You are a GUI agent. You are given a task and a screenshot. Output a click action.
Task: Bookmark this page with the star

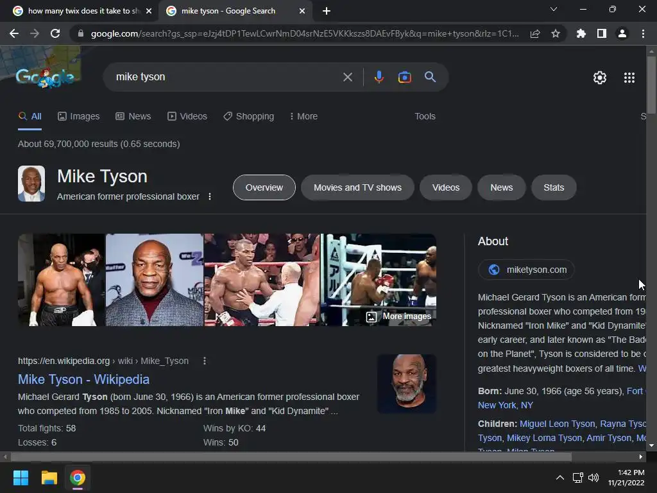(x=556, y=33)
